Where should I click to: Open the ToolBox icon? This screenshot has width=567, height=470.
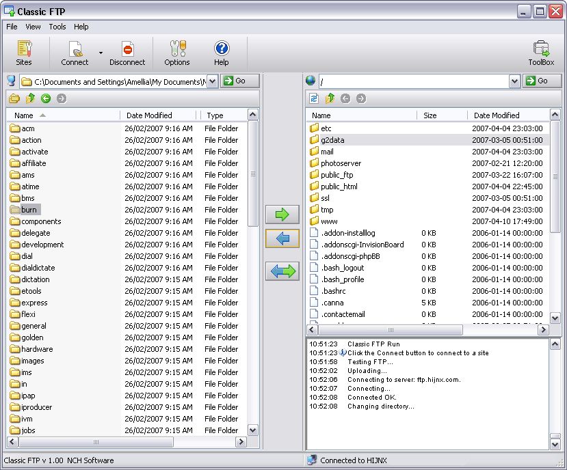[541, 53]
